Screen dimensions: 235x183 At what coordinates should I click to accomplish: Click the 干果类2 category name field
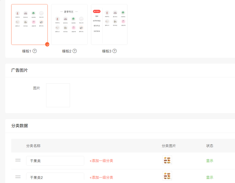(x=55, y=177)
